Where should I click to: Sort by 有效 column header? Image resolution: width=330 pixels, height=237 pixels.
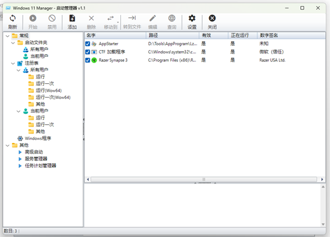[x=214, y=35]
